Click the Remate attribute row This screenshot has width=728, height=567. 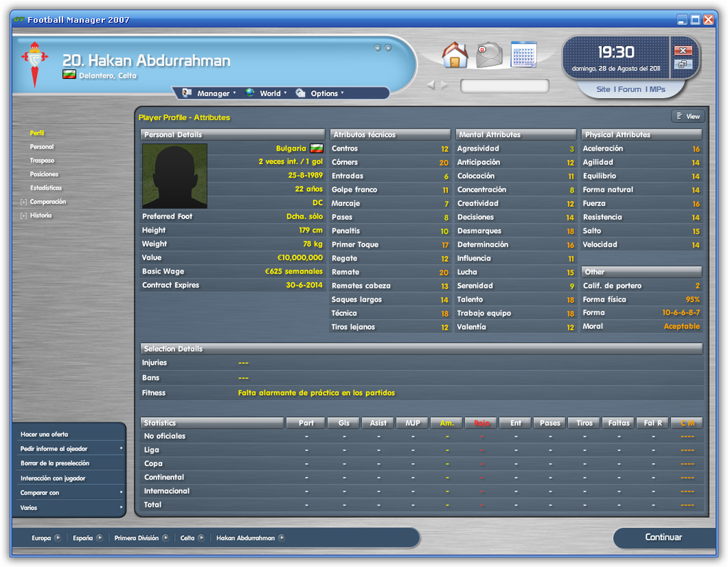click(x=390, y=272)
